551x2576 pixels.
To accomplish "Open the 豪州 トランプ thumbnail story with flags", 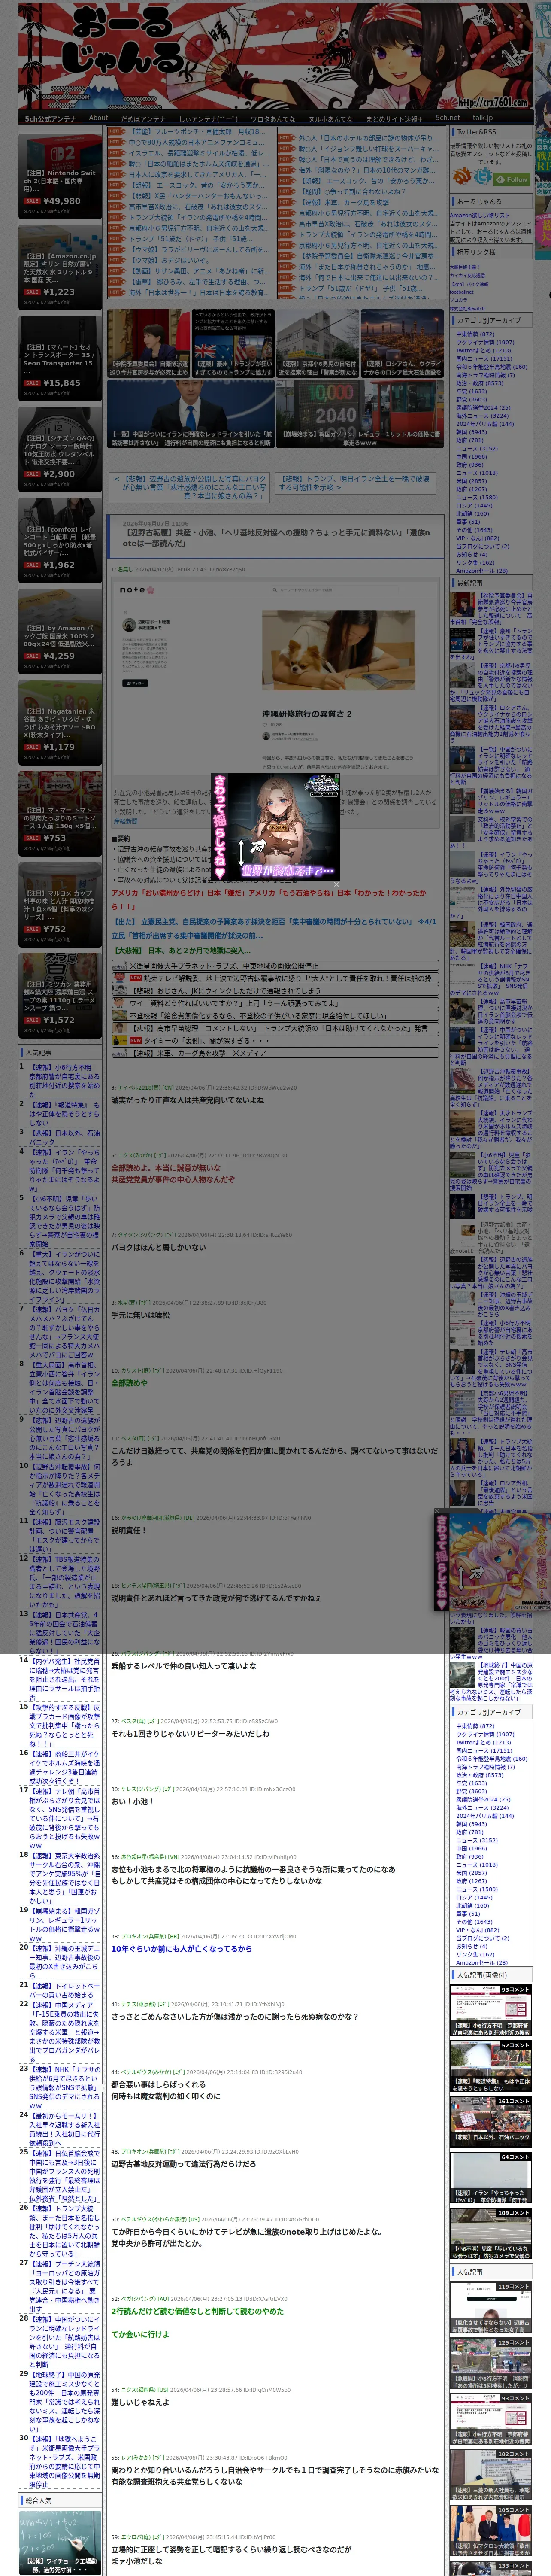I will coord(233,343).
